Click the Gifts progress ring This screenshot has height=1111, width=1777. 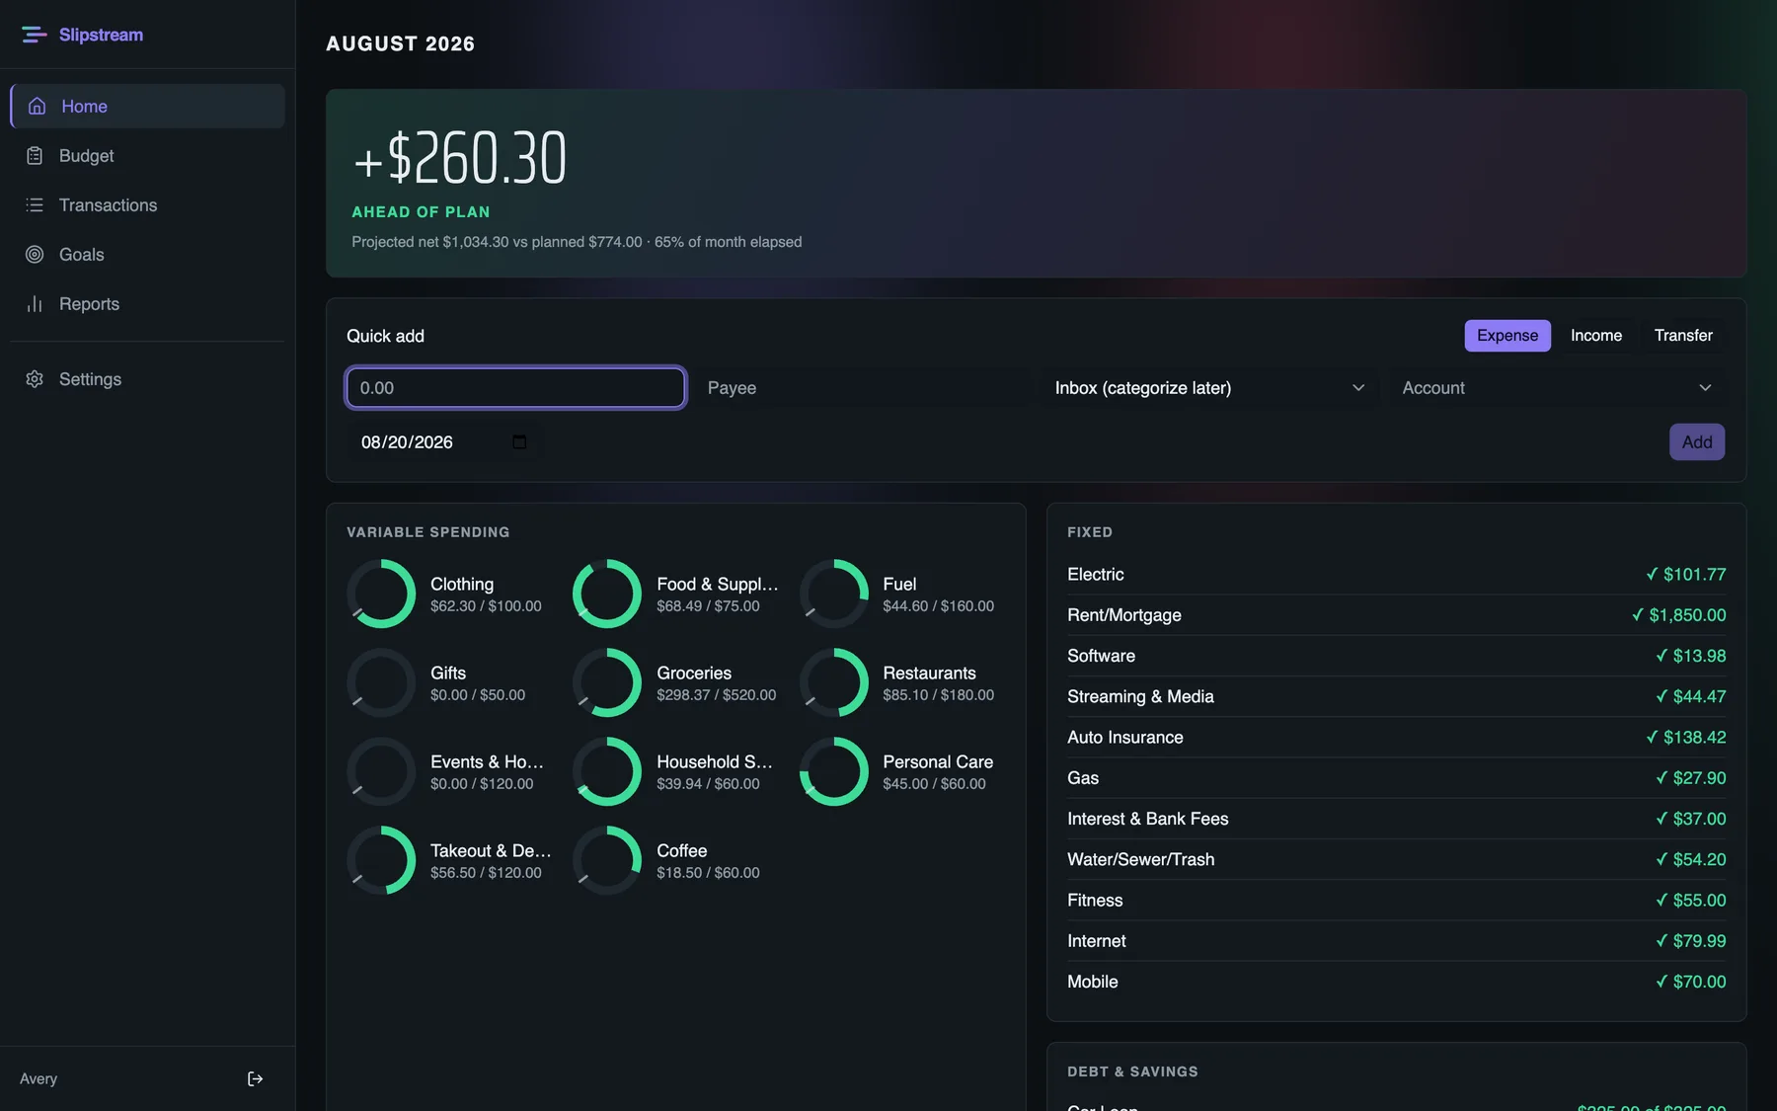(381, 682)
